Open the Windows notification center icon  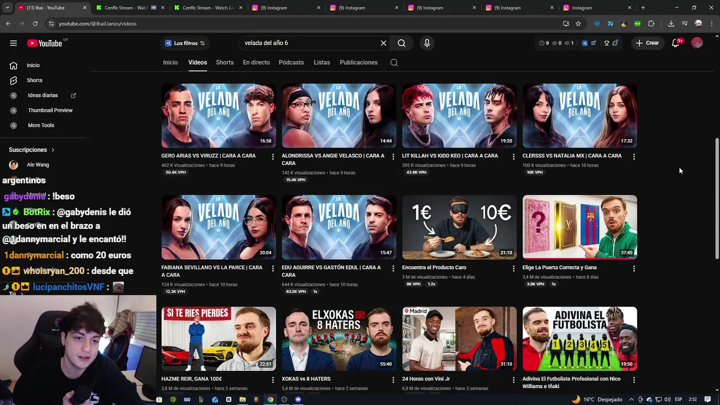(x=708, y=399)
